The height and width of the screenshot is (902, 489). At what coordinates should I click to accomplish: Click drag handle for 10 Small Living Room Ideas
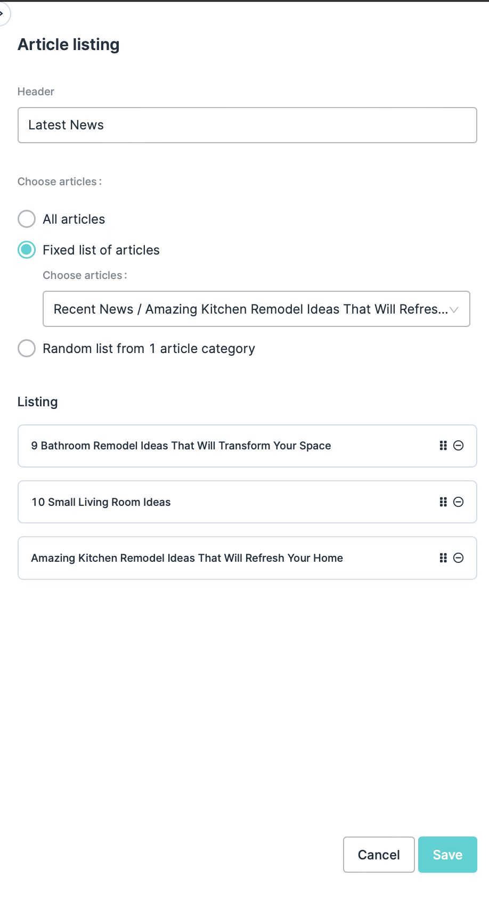(443, 502)
